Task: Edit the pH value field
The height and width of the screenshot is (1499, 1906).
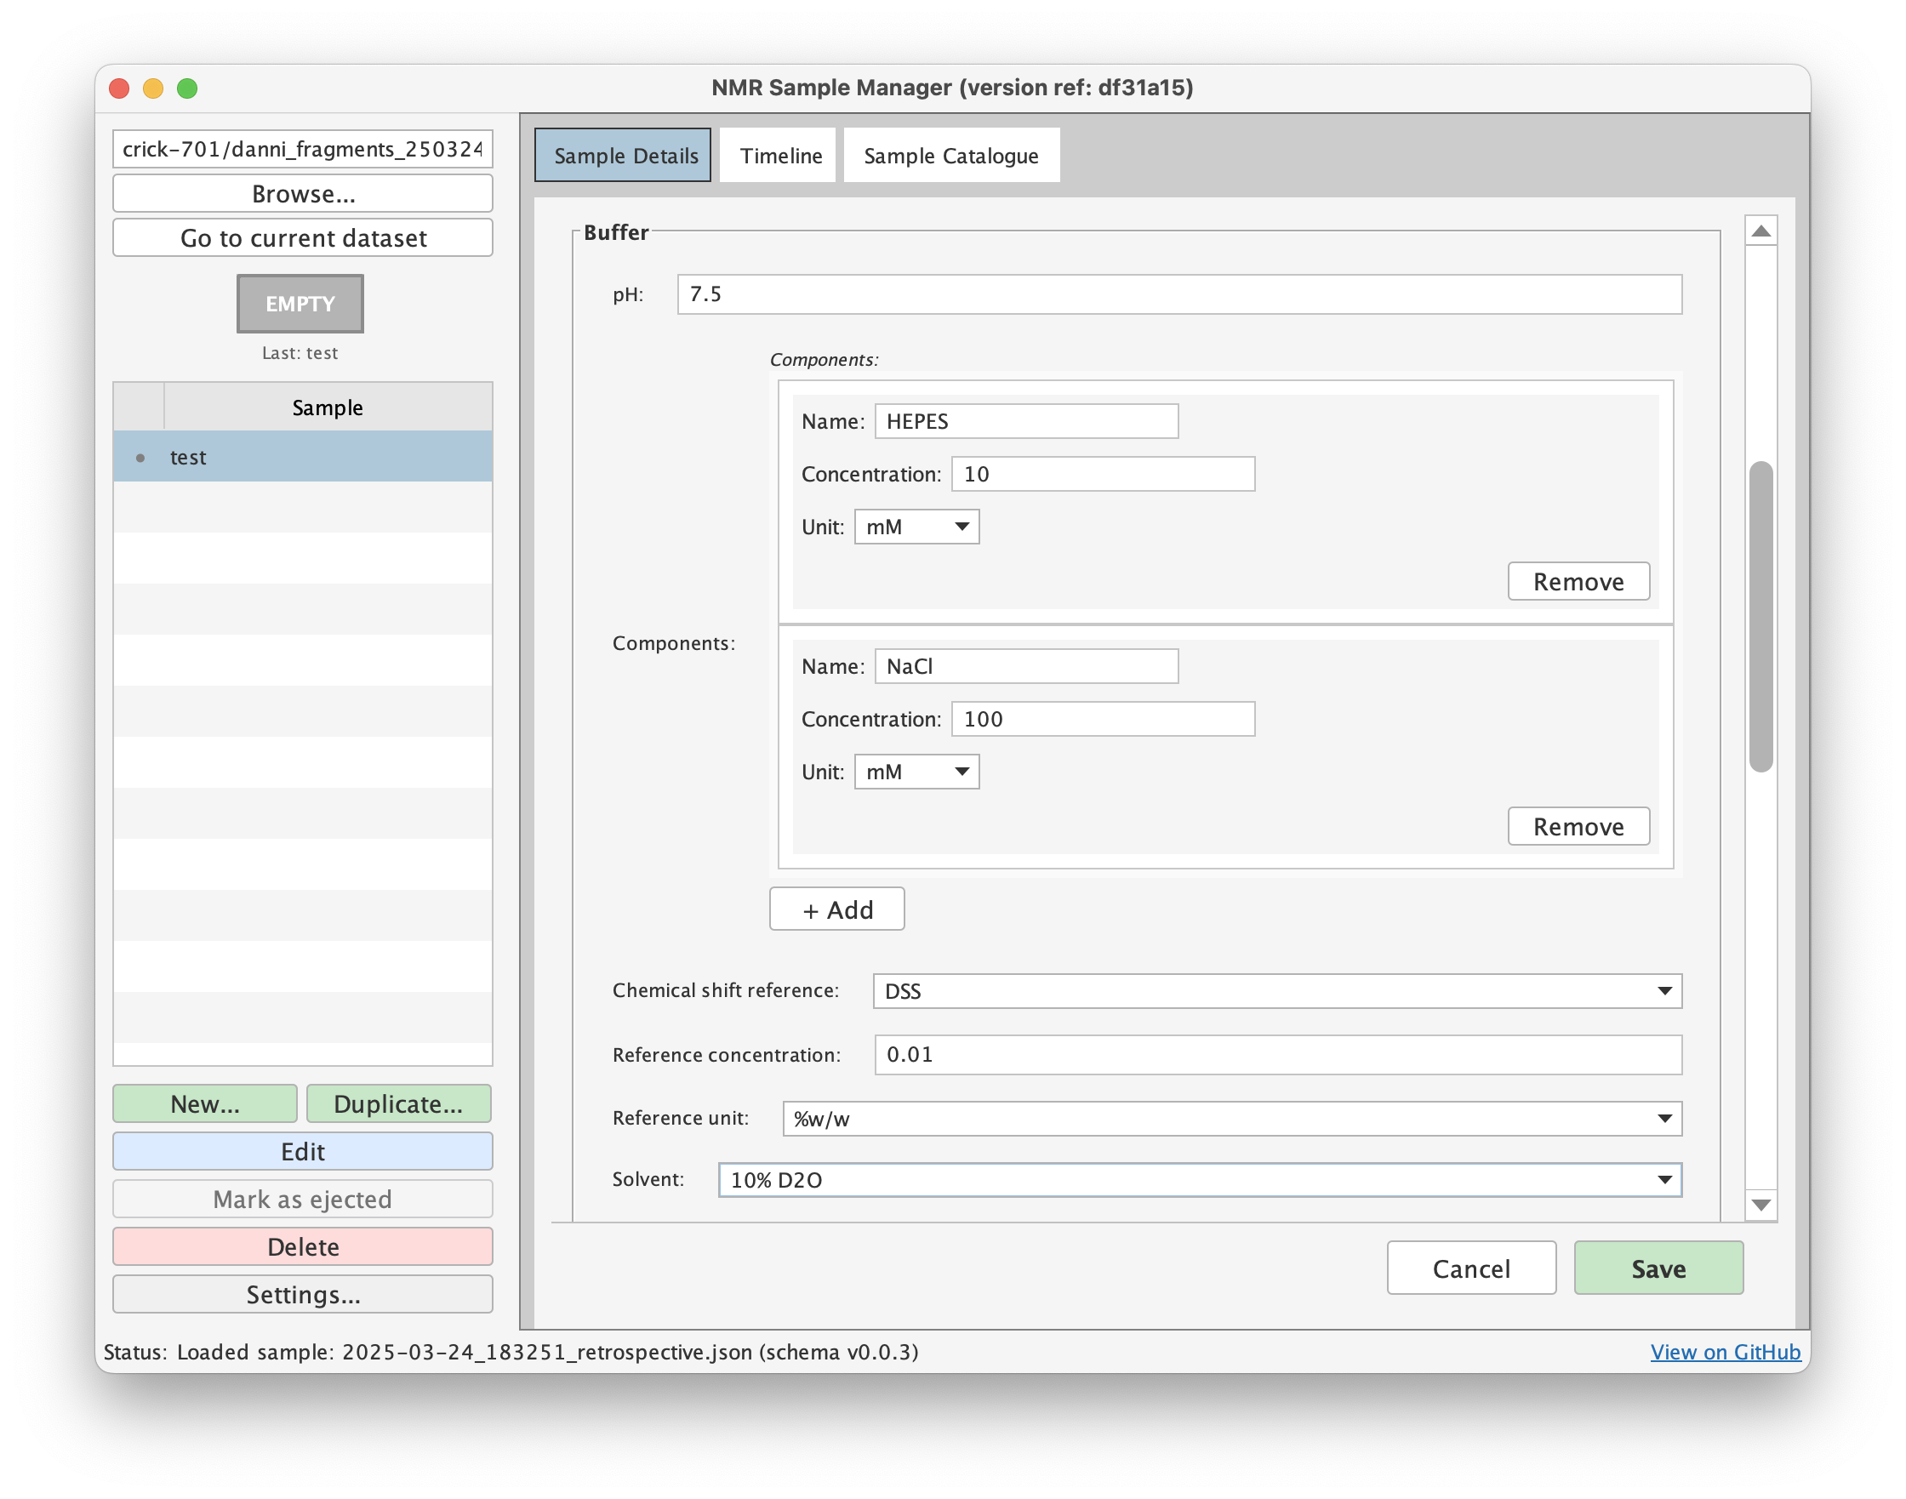Action: point(1178,295)
